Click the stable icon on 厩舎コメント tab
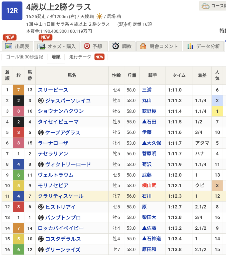Screen dimensions: 226x258 [x=143, y=46]
